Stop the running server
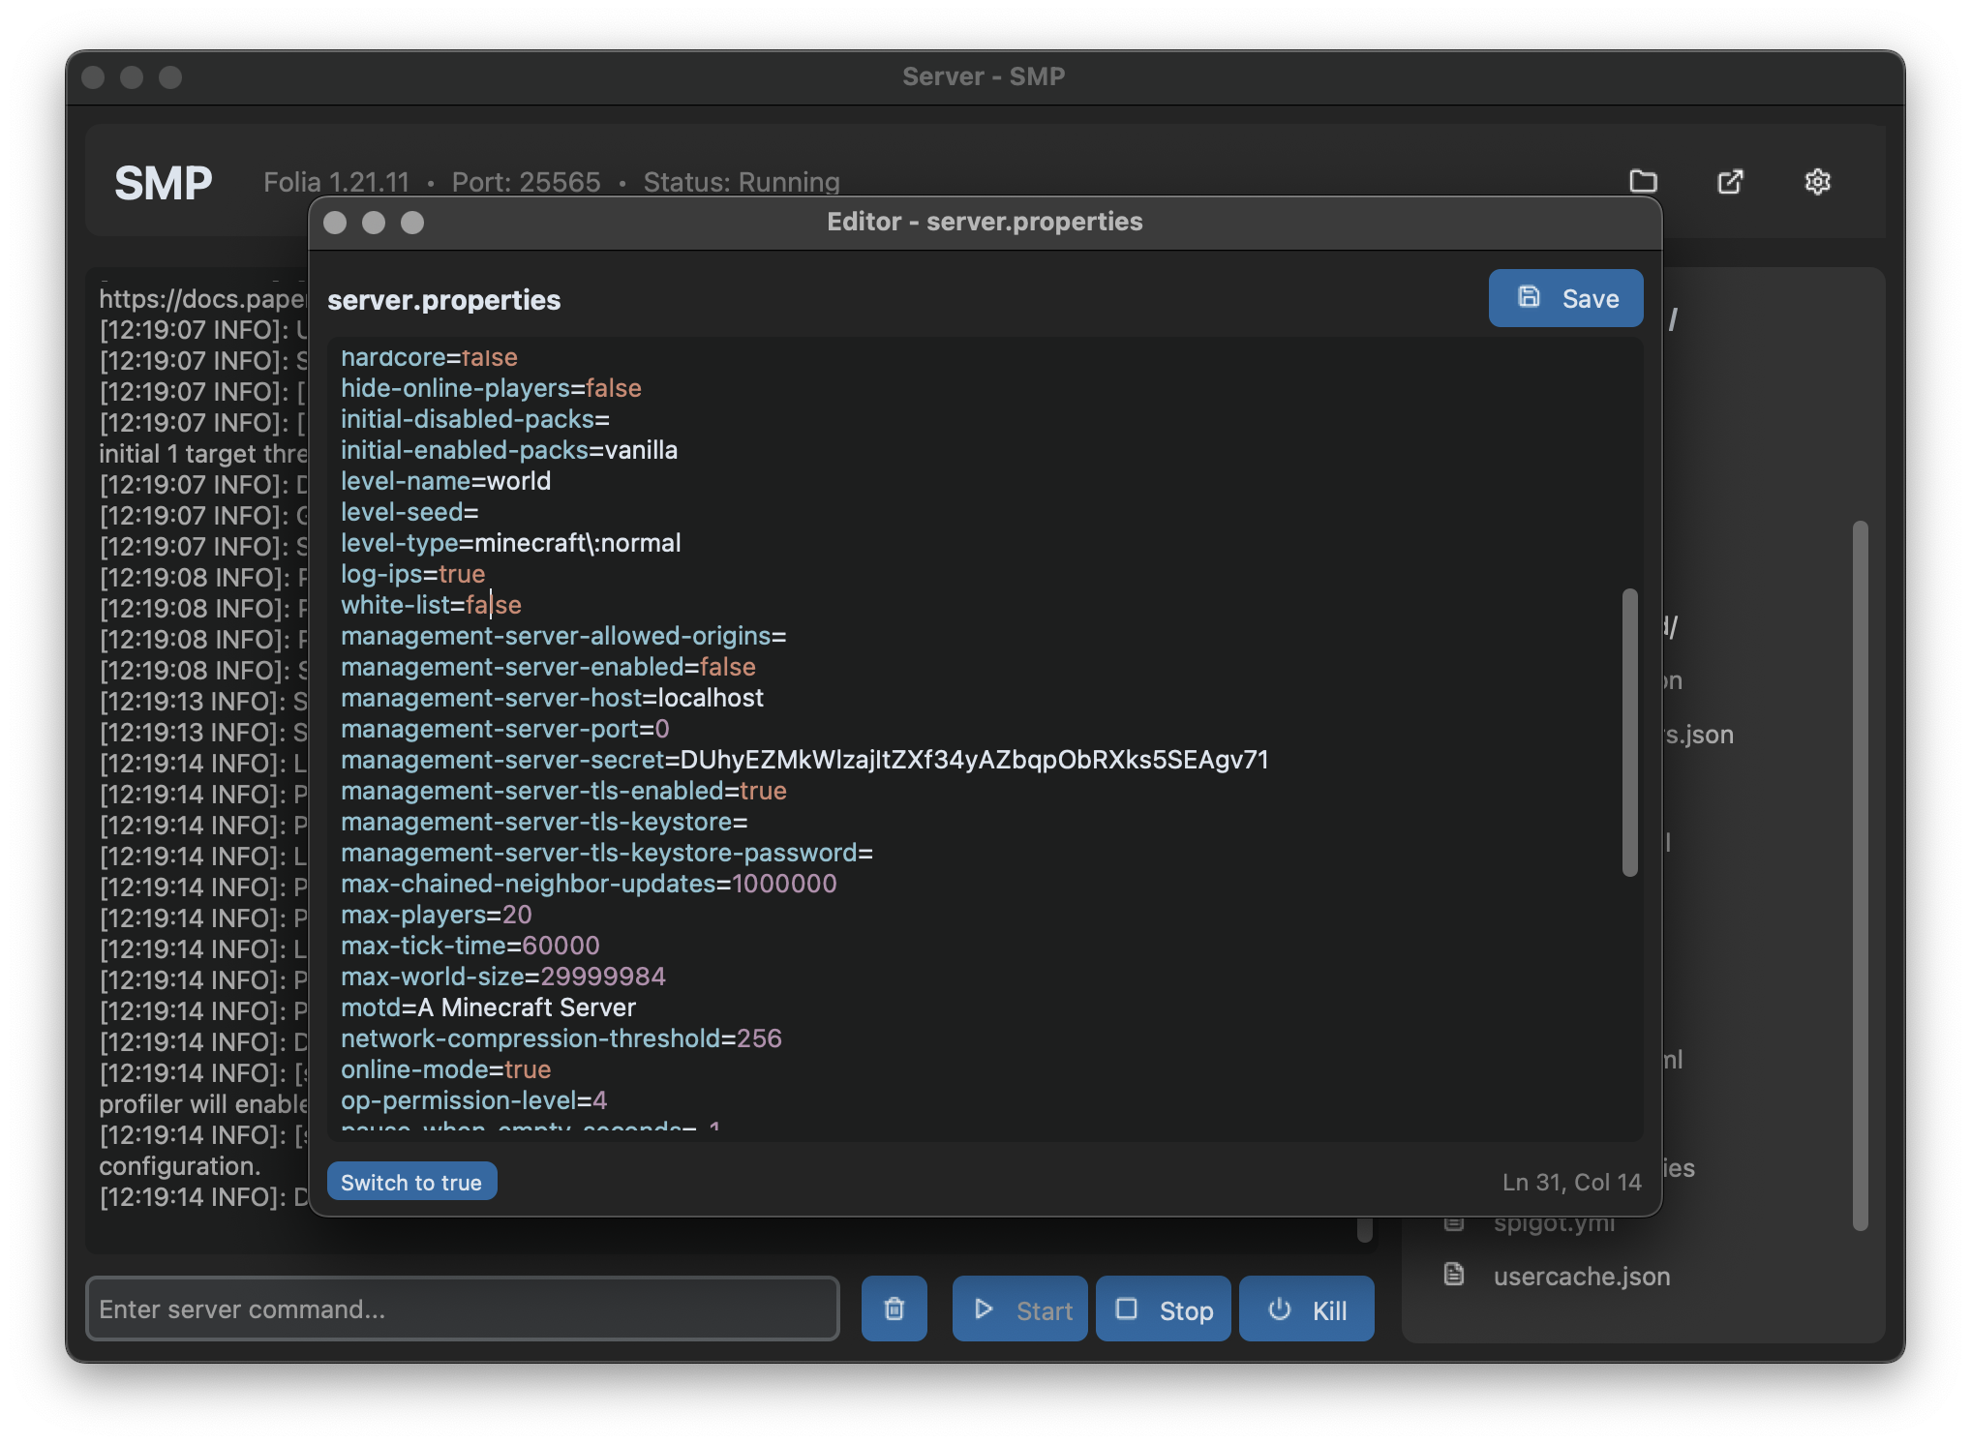 (x=1164, y=1309)
